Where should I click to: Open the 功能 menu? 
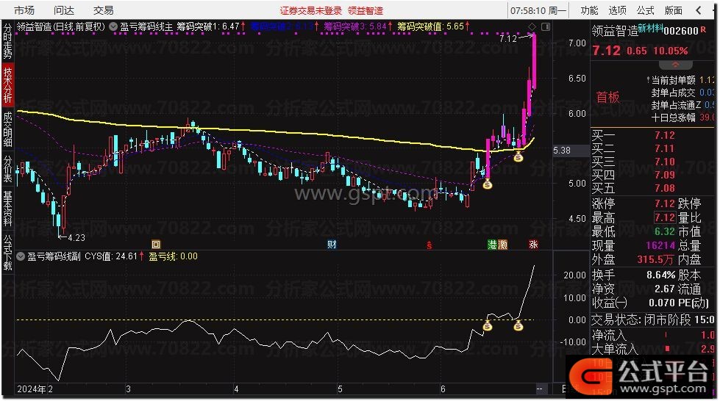(589, 10)
